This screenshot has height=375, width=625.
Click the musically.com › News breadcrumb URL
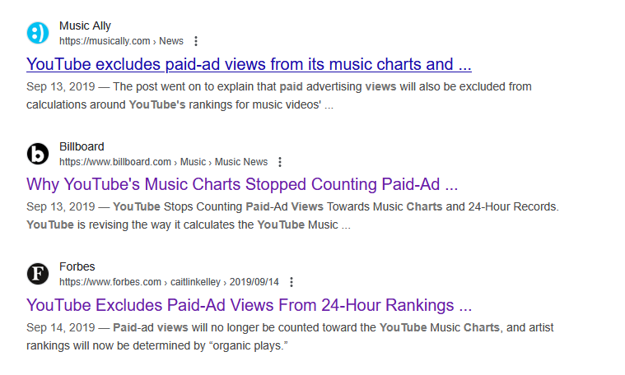[x=121, y=41]
